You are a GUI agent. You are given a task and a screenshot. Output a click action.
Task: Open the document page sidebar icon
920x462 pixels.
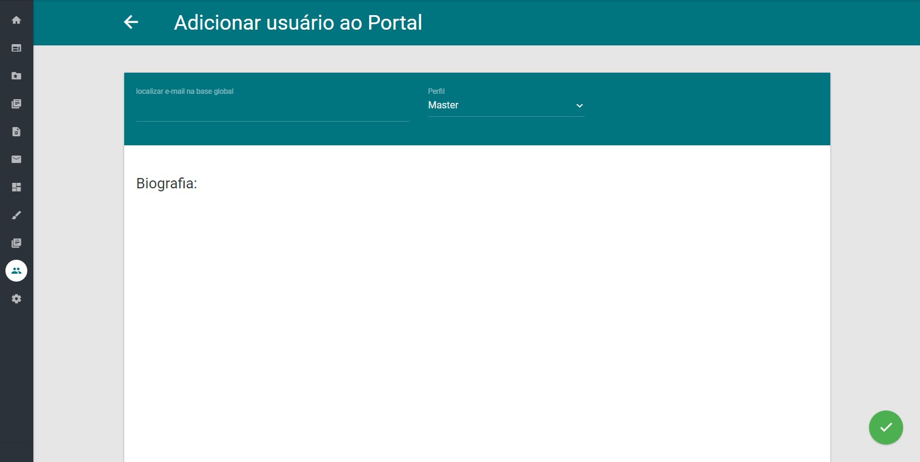(16, 131)
